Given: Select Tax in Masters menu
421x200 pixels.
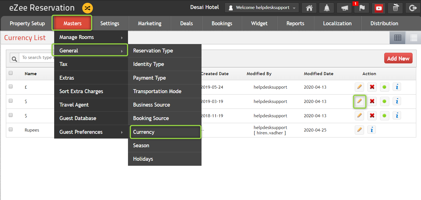Looking at the screenshot, I should 91,64.
